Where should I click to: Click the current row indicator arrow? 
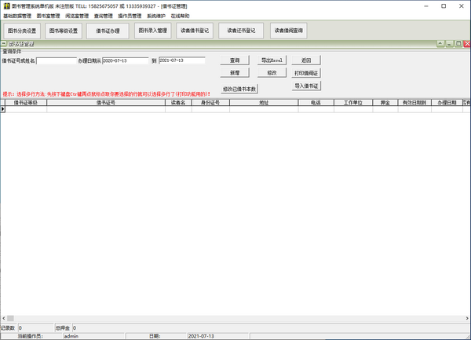click(x=2, y=109)
